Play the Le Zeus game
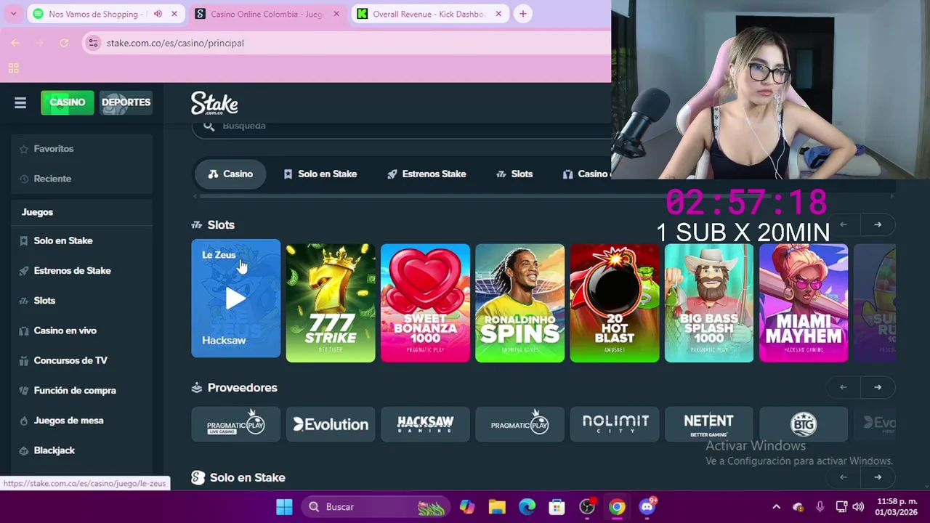 point(235,299)
